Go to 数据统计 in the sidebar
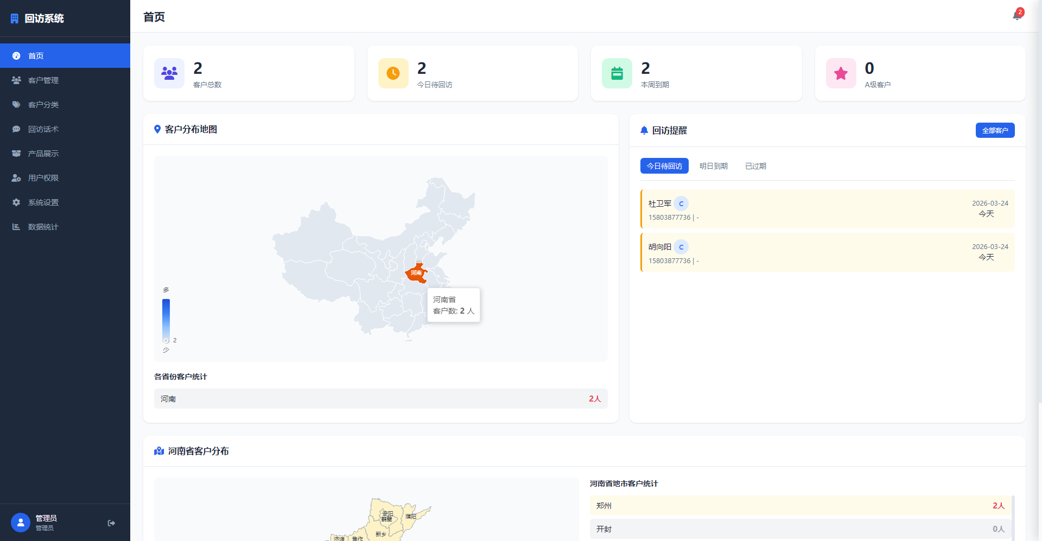This screenshot has height=541, width=1042. [x=43, y=227]
